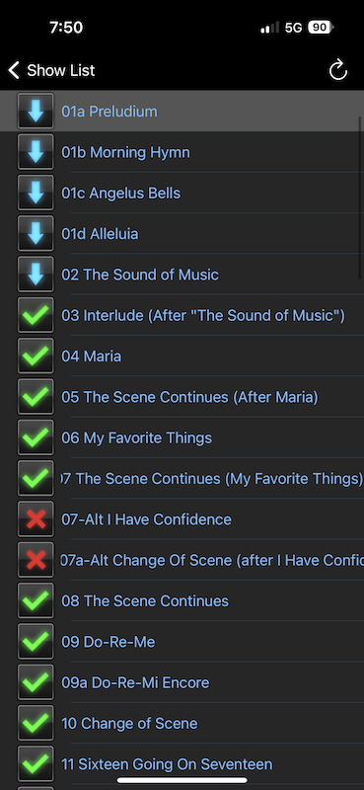Toggle the checkmark beside 06 My Favorite Things
Viewport: 364px width, 790px height.
(x=36, y=437)
